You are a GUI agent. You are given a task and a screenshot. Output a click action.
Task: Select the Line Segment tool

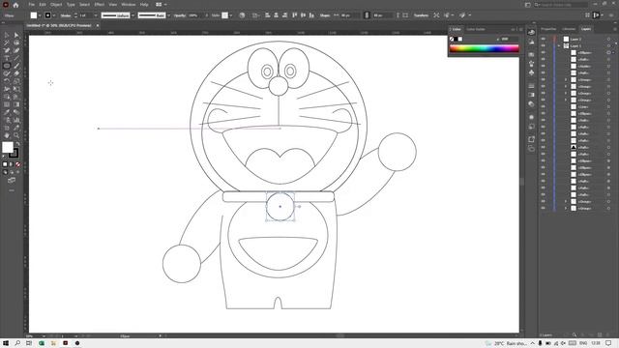point(16,58)
